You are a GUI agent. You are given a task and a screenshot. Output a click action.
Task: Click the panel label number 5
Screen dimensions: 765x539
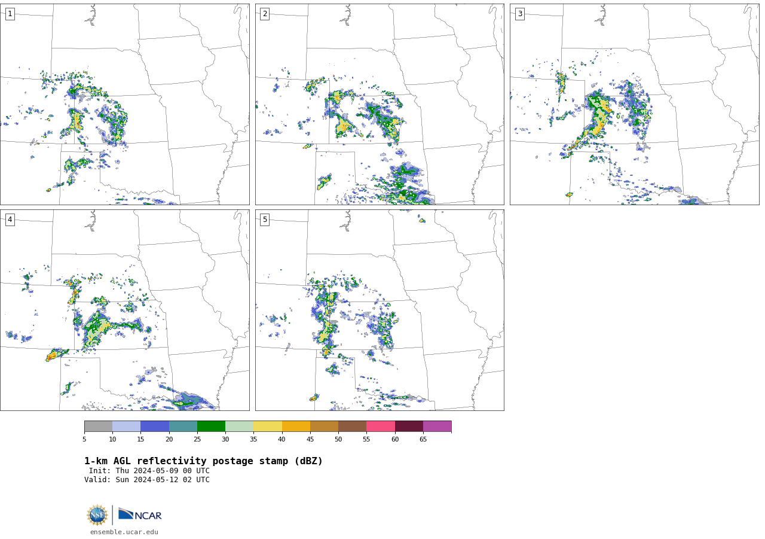[265, 220]
